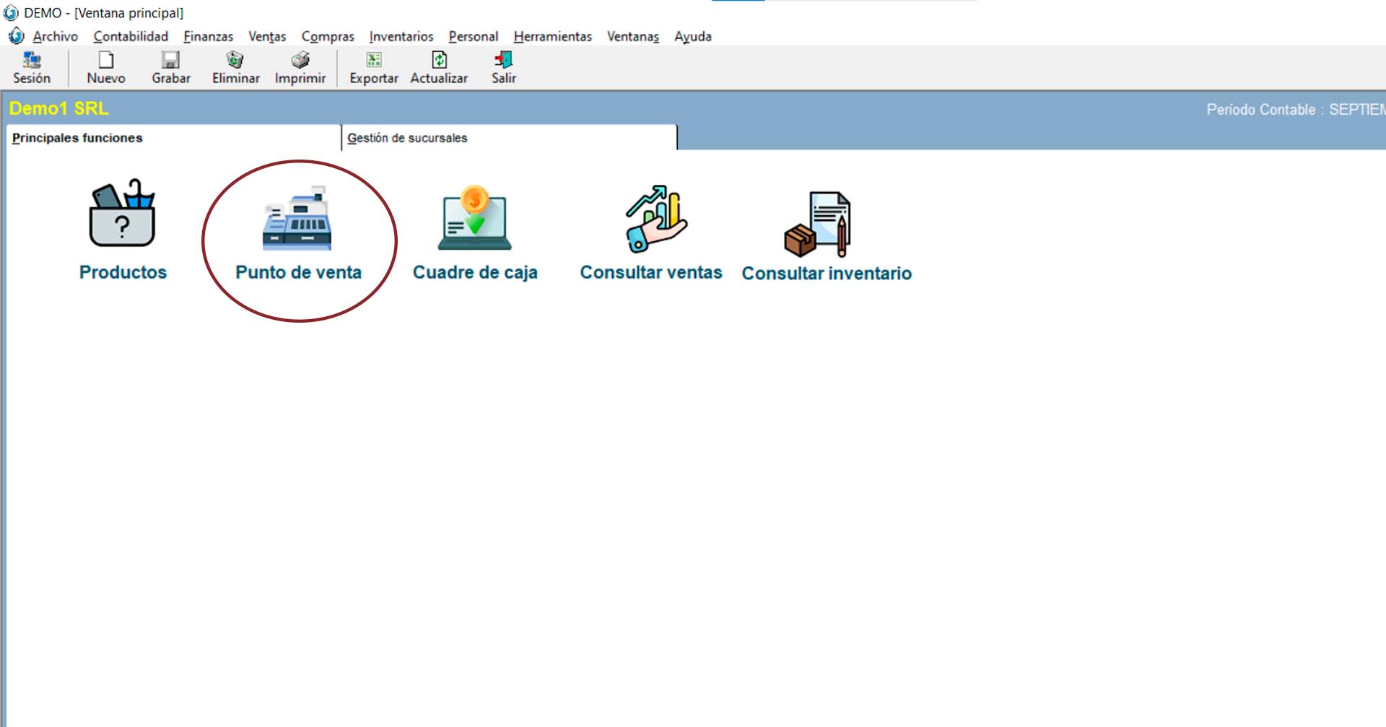
Task: Select the Principales funciones tab
Action: tap(77, 138)
